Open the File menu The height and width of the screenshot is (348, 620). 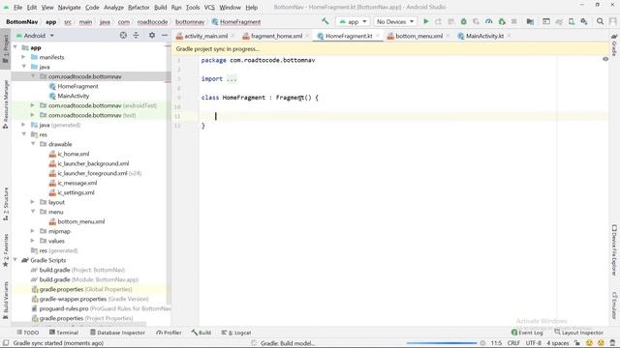[17, 7]
